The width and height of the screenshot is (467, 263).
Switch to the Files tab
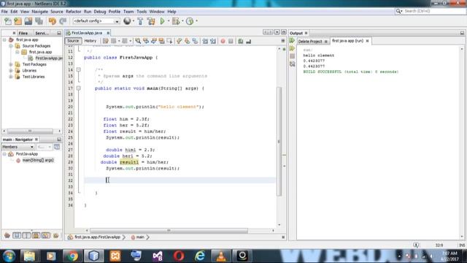tap(23, 33)
